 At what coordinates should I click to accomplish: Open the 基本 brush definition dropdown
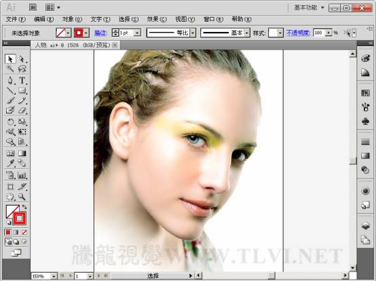click(x=247, y=33)
